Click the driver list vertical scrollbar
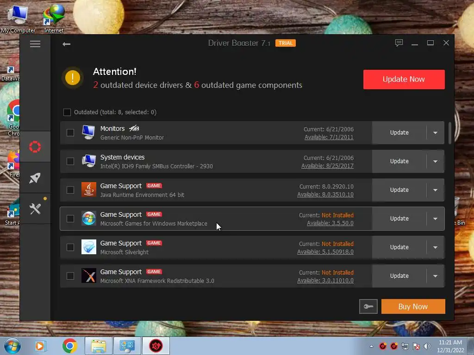Screen dimensions: 474x355 point(450,133)
